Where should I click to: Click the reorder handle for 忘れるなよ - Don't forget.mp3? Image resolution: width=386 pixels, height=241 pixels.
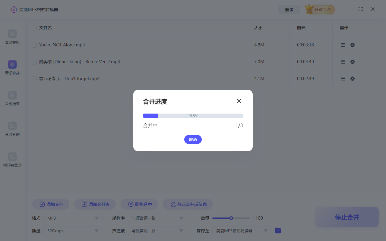[343, 79]
